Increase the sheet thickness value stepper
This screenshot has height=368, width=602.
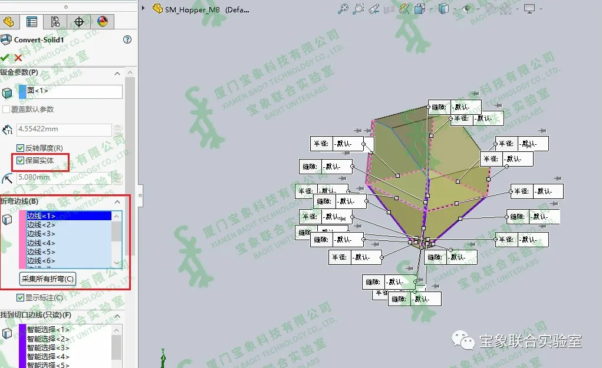pos(118,127)
